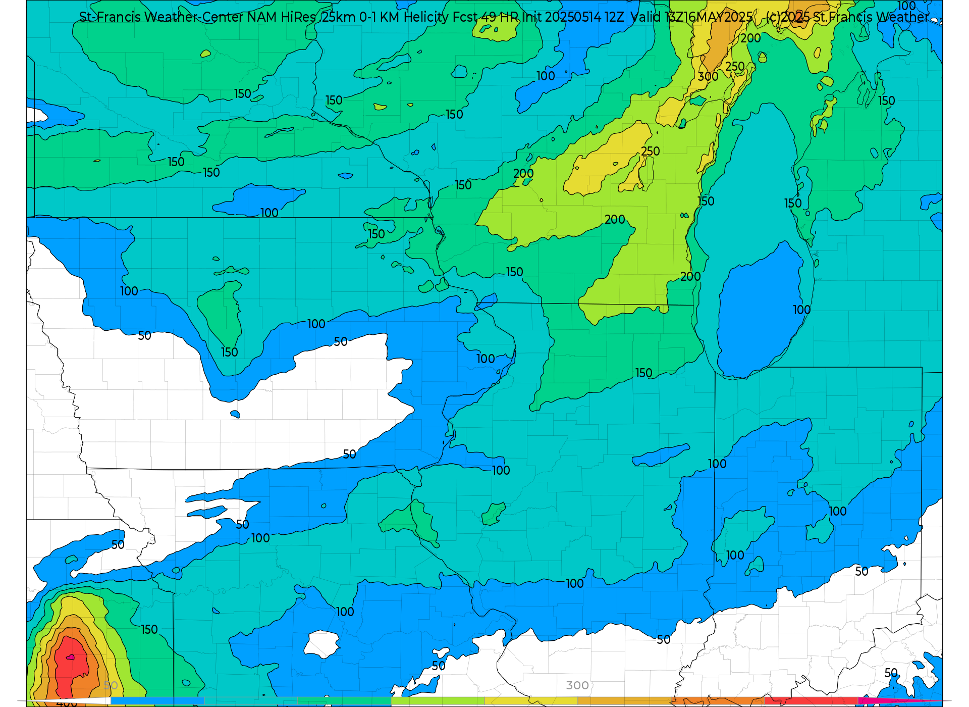Click the gray "300" label above the color bar
The width and height of the screenshot is (969, 707).
coord(577,685)
